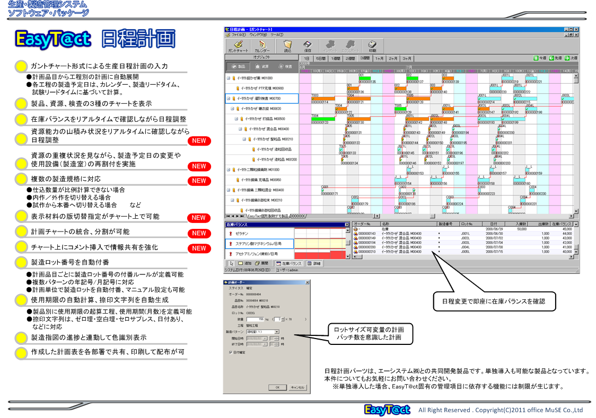Sort by 在庫バランス column header
The width and height of the screenshot is (596, 418).
click(562, 225)
